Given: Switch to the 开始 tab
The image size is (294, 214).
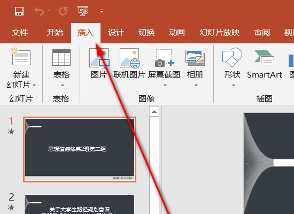Looking at the screenshot, I should tap(55, 33).
